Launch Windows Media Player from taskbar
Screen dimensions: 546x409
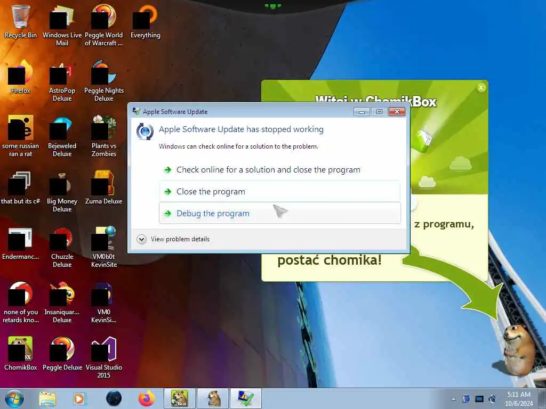pyautogui.click(x=79, y=398)
